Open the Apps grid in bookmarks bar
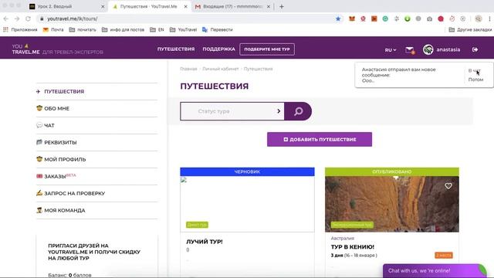The width and height of the screenshot is (494, 278). pyautogui.click(x=5, y=29)
